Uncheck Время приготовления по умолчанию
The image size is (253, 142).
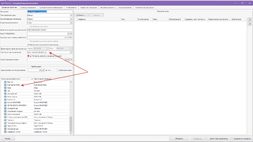(28, 45)
